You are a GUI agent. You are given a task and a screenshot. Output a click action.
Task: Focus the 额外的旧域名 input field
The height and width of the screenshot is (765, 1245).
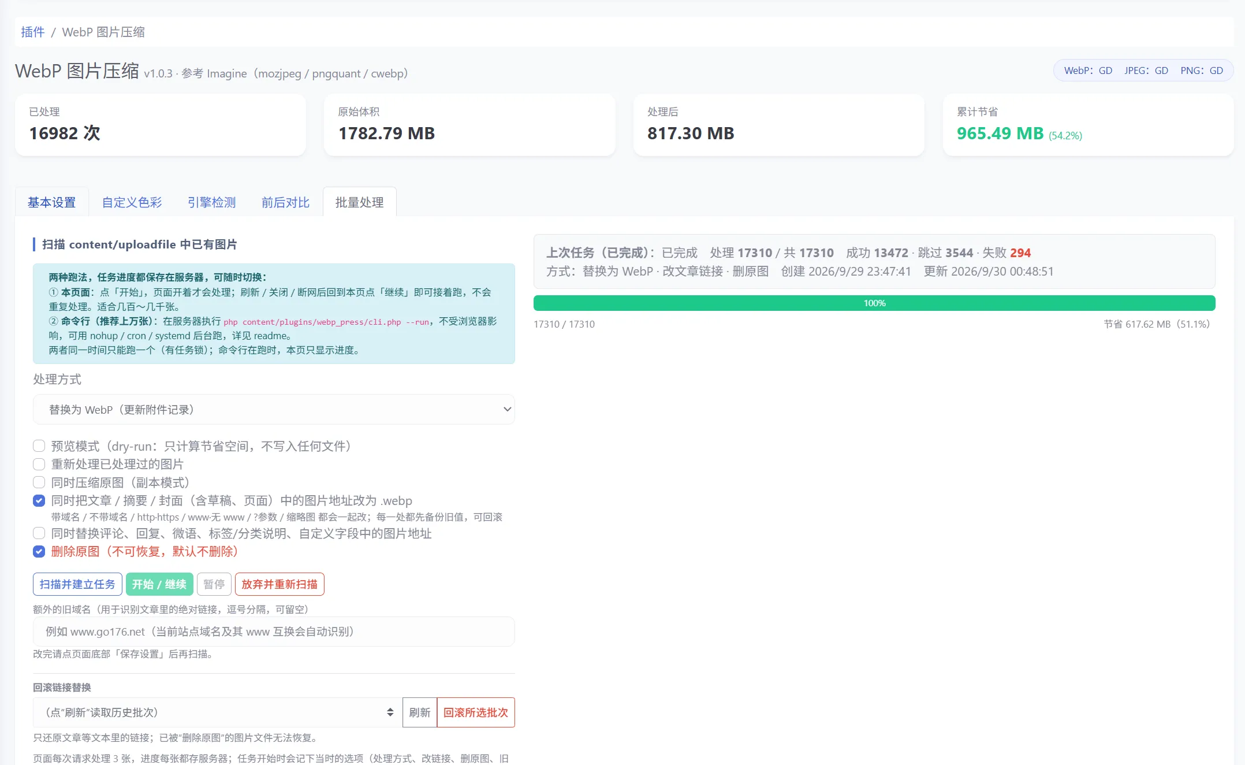tap(274, 632)
